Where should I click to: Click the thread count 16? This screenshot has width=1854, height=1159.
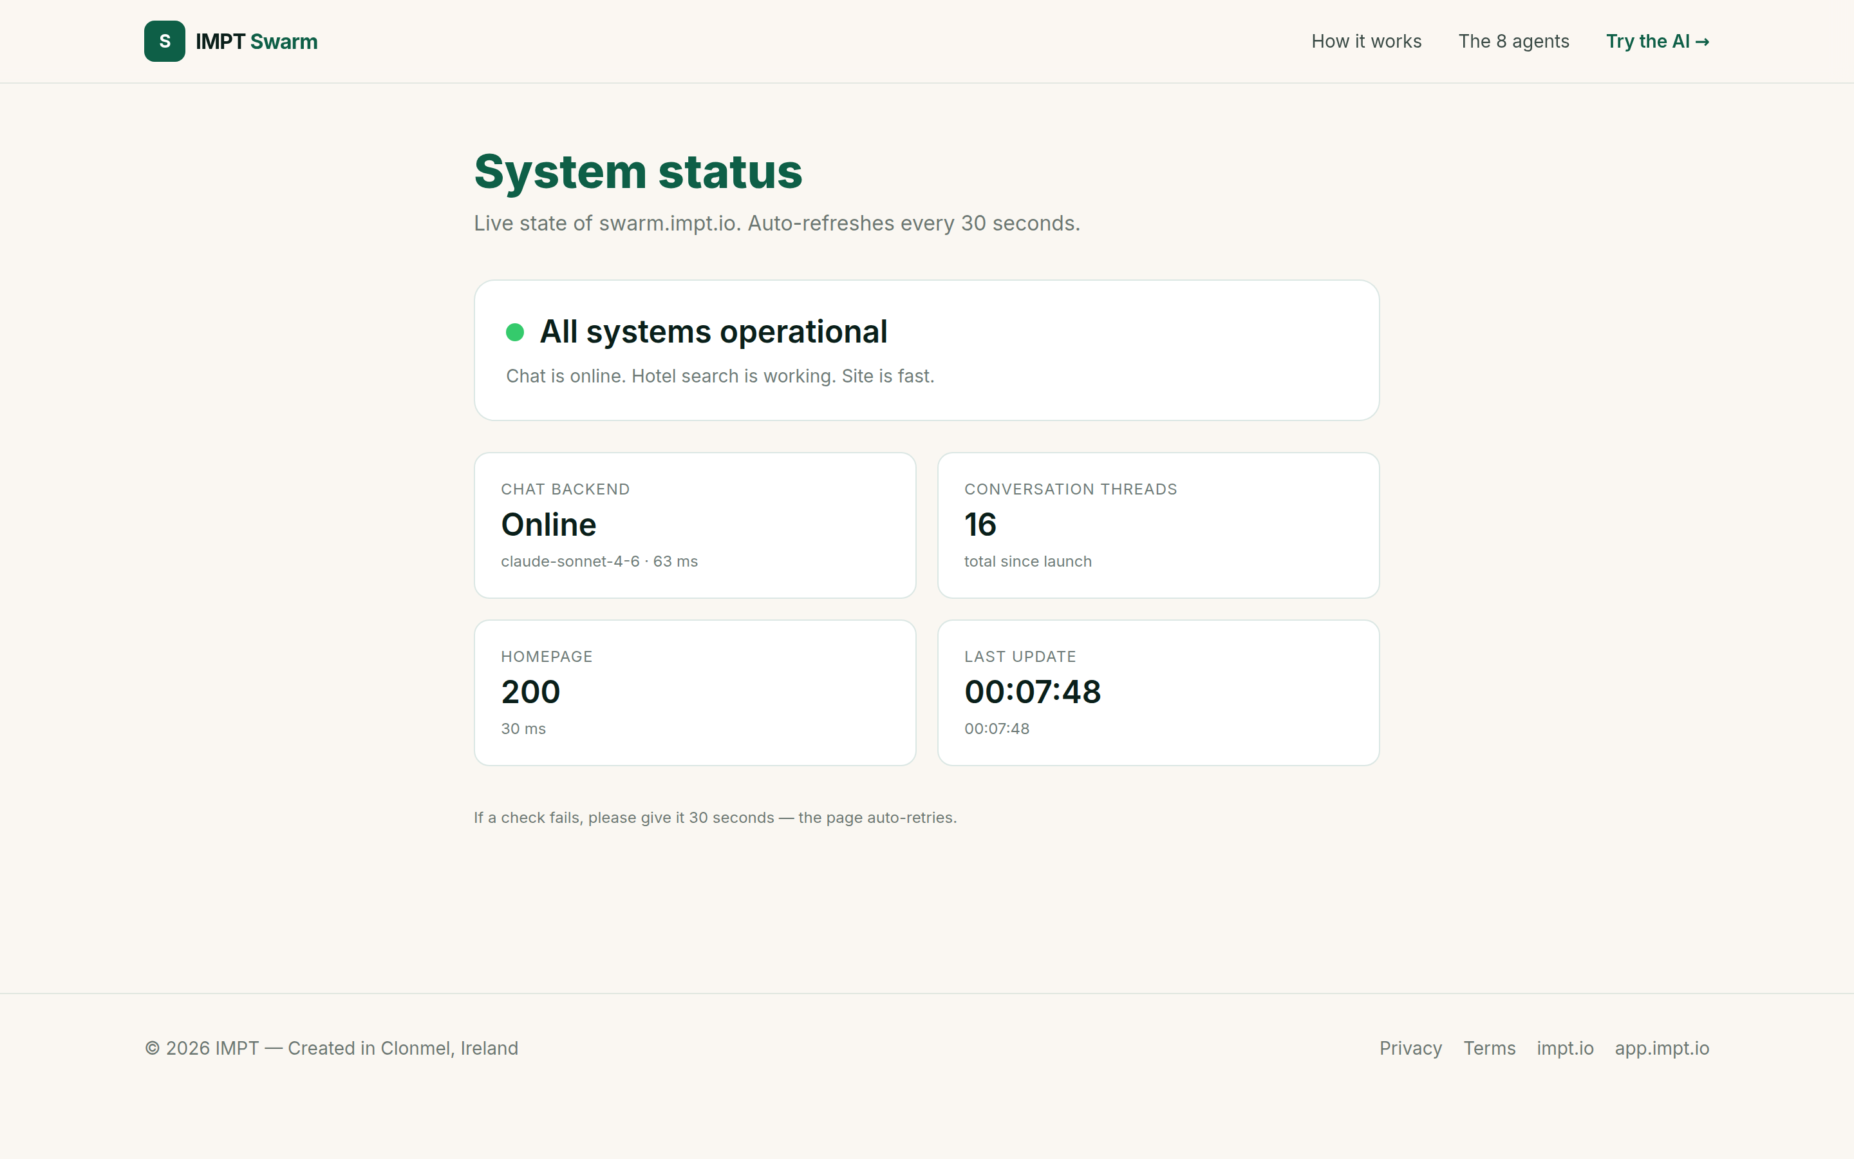(980, 525)
